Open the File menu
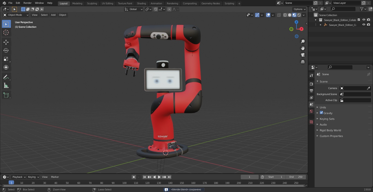The width and height of the screenshot is (373, 192). click(10, 3)
